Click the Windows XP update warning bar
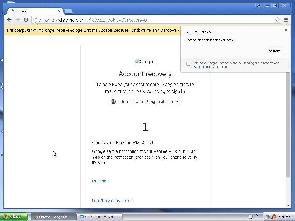 click(92, 30)
